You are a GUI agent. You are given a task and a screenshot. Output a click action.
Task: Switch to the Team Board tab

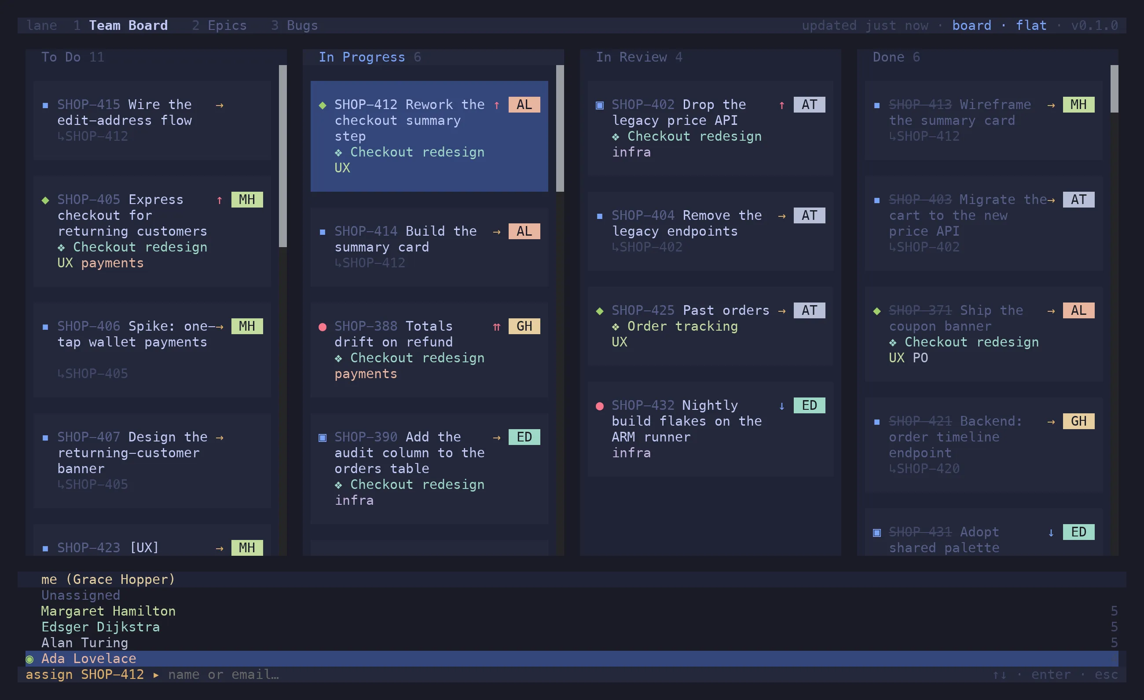pos(128,25)
